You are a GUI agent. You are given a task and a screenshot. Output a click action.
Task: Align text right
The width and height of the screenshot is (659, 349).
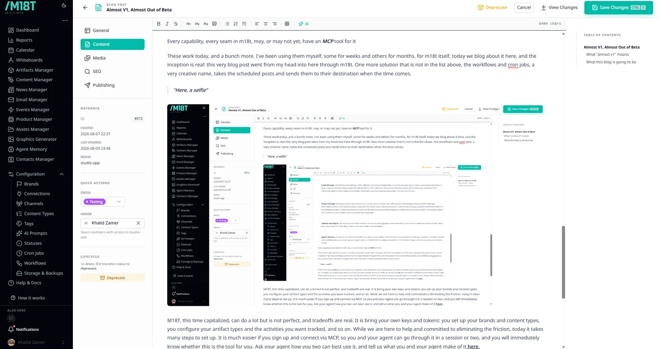coord(275,24)
